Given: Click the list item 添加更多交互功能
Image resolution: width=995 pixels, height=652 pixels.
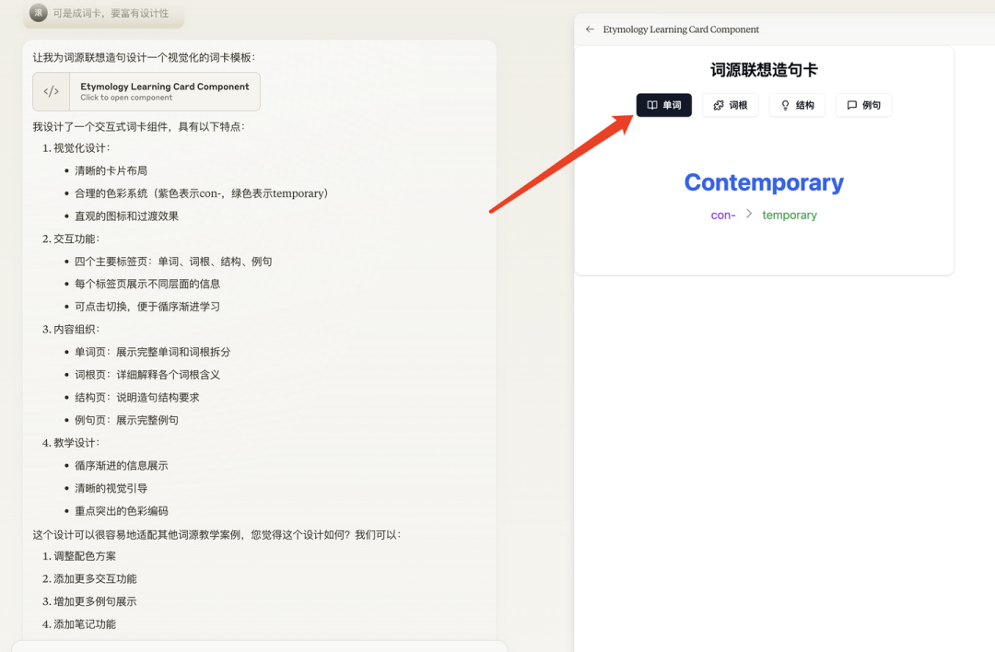Looking at the screenshot, I should [x=95, y=579].
